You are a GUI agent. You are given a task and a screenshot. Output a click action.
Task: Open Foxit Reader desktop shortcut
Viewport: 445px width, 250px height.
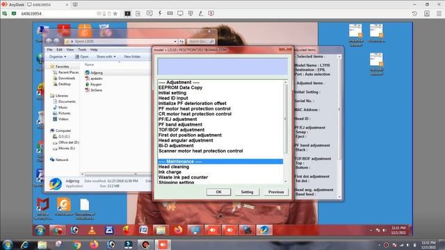(x=64, y=207)
